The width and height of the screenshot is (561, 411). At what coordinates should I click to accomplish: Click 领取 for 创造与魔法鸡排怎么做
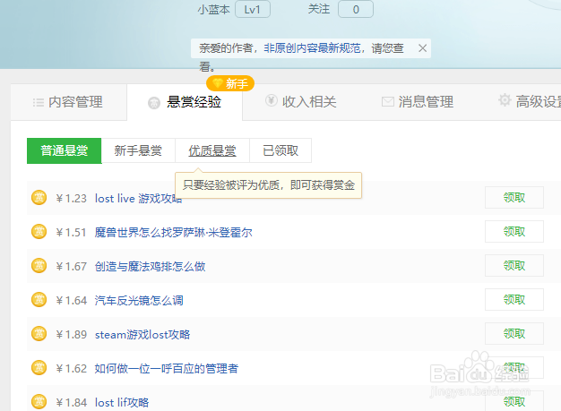(x=514, y=266)
